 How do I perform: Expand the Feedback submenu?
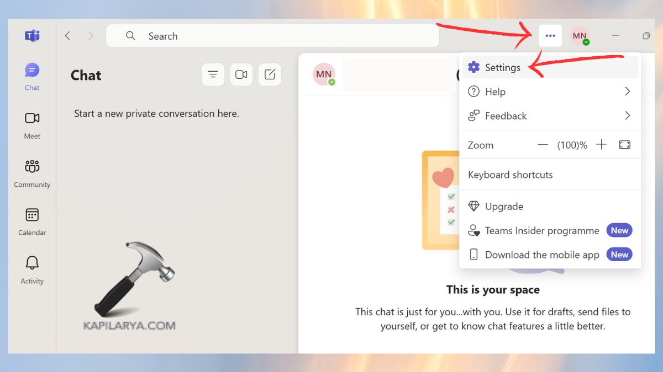[x=506, y=116]
